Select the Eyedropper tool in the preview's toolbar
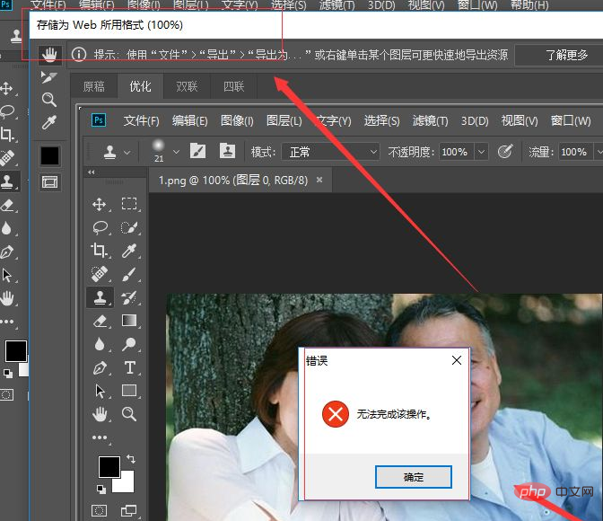The height and width of the screenshot is (521, 603). [129, 251]
